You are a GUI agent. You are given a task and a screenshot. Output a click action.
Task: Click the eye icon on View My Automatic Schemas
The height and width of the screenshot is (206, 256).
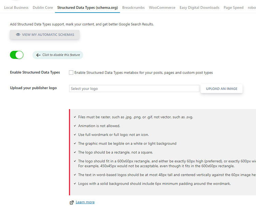18,35
